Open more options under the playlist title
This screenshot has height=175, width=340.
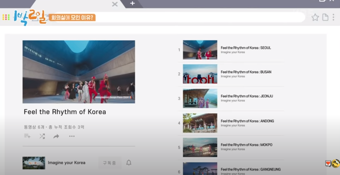click(72, 136)
